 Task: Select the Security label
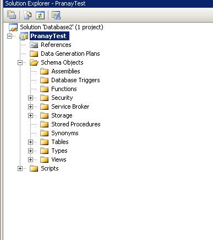tap(62, 98)
